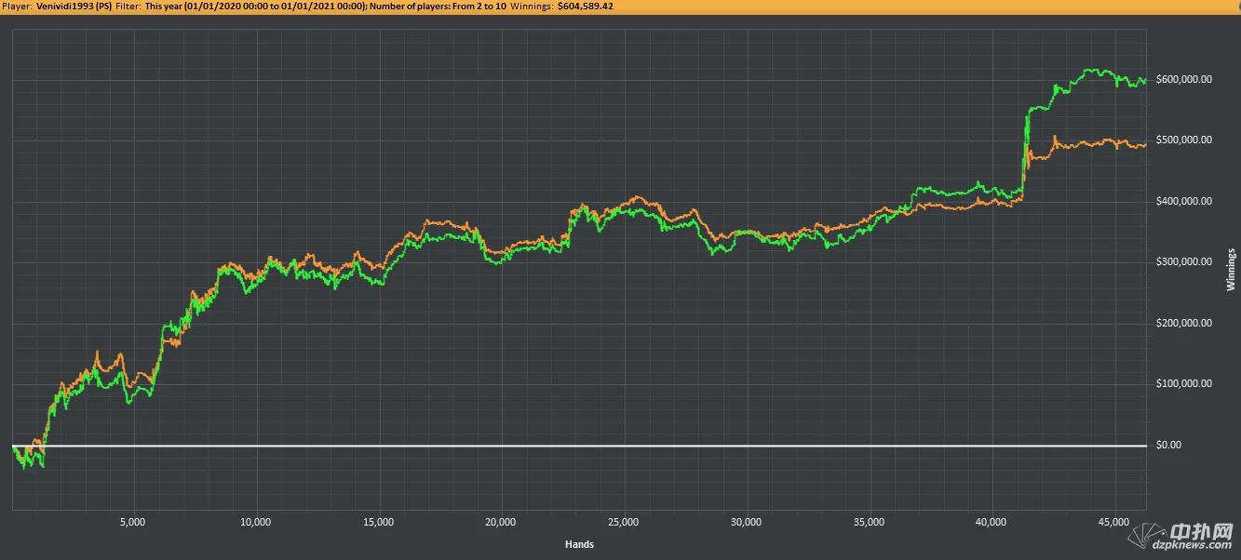This screenshot has height=560, width=1241.
Task: Click the orange line's end point near $500,000
Action: [x=1145, y=145]
